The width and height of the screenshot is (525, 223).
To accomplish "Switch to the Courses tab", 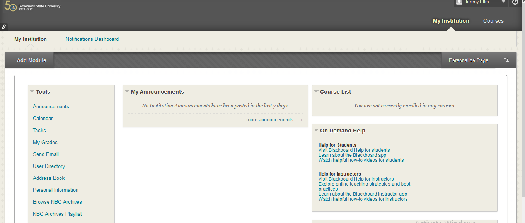I will [493, 21].
